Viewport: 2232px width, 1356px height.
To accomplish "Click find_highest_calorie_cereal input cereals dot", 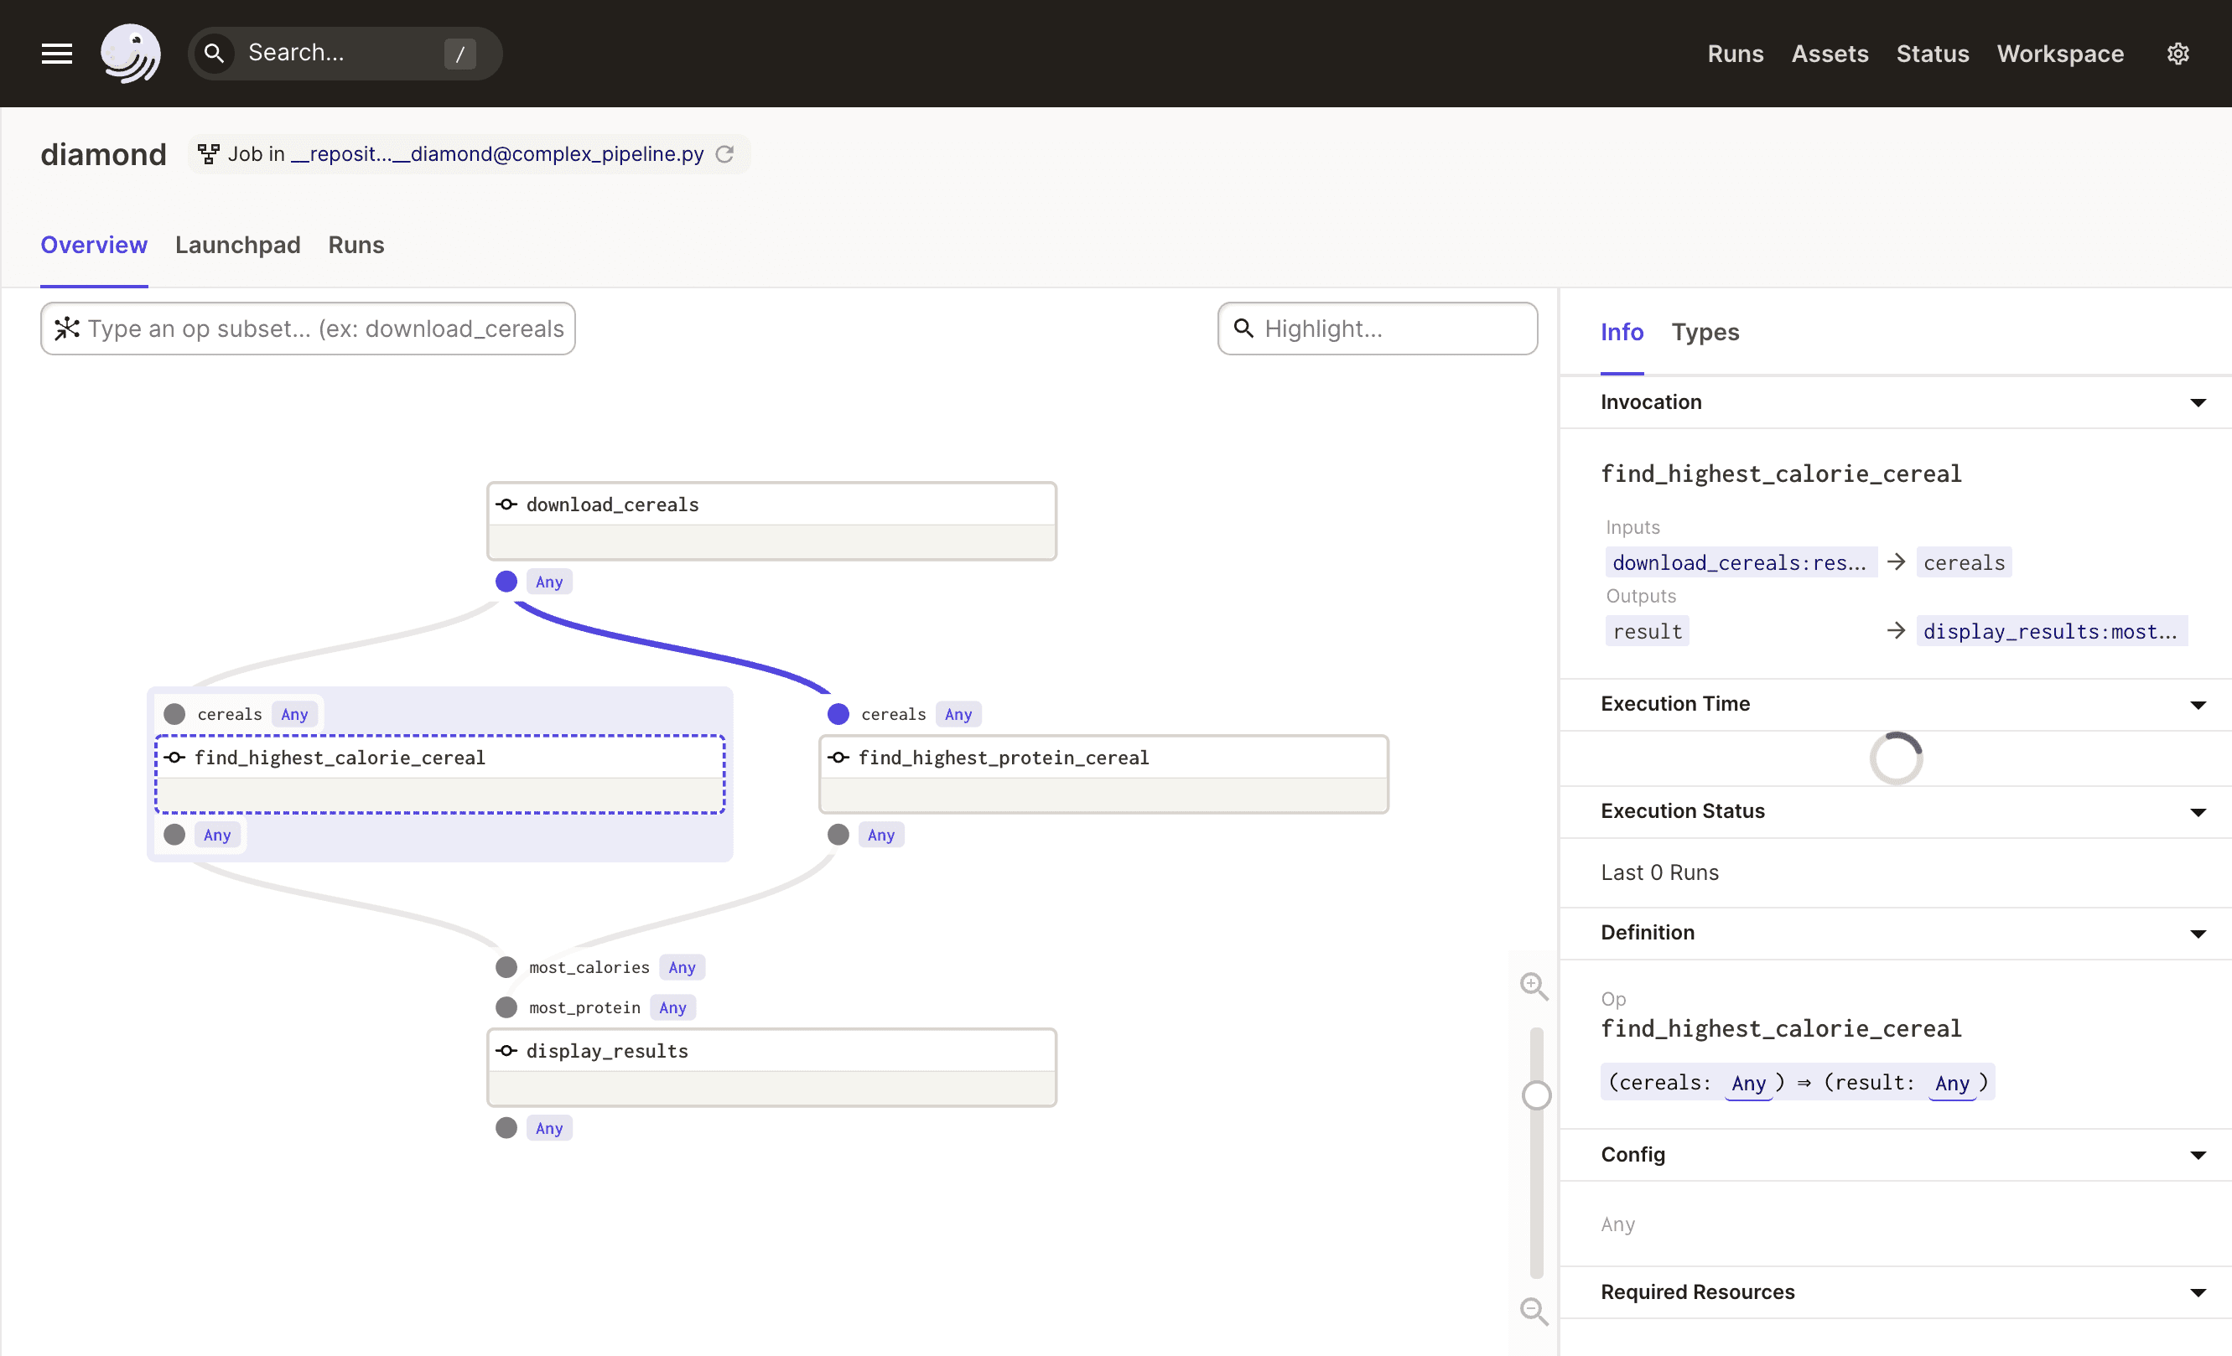I will (x=175, y=714).
